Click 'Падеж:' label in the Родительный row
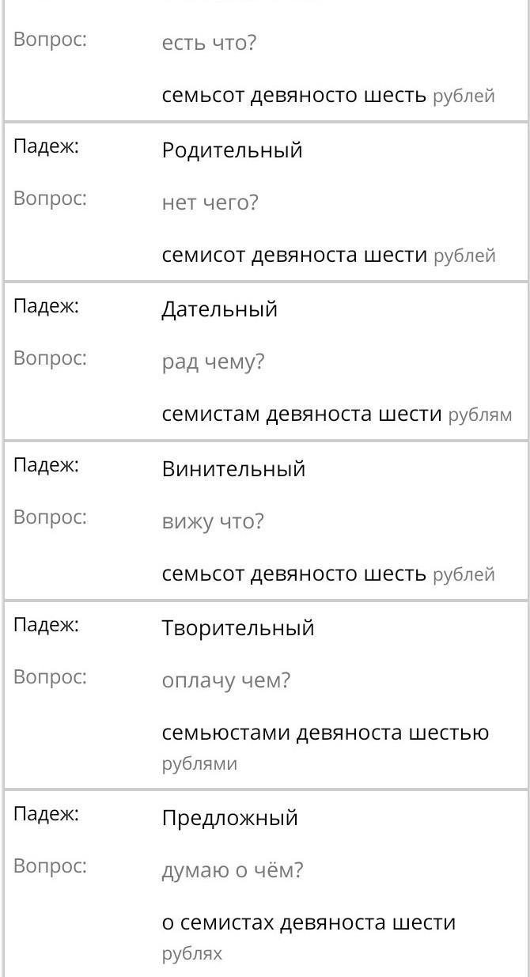Image resolution: width=530 pixels, height=977 pixels. (46, 147)
